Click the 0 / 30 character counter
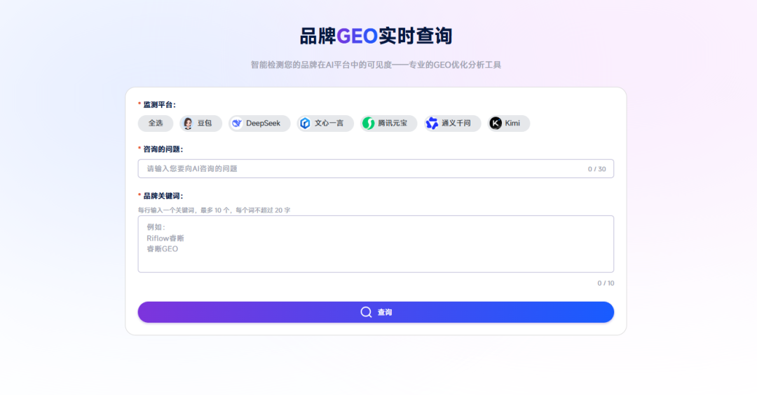 point(596,169)
